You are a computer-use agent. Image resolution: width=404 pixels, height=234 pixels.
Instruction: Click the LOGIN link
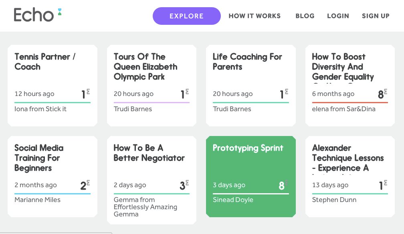coord(338,16)
